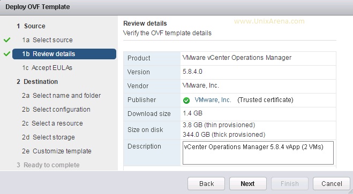Click the 3.8 GB thin provisioned text
Screen dimensions: 353x194
click(x=219, y=125)
